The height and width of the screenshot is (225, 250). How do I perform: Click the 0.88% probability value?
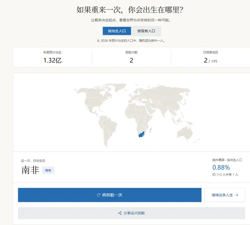pyautogui.click(x=221, y=167)
